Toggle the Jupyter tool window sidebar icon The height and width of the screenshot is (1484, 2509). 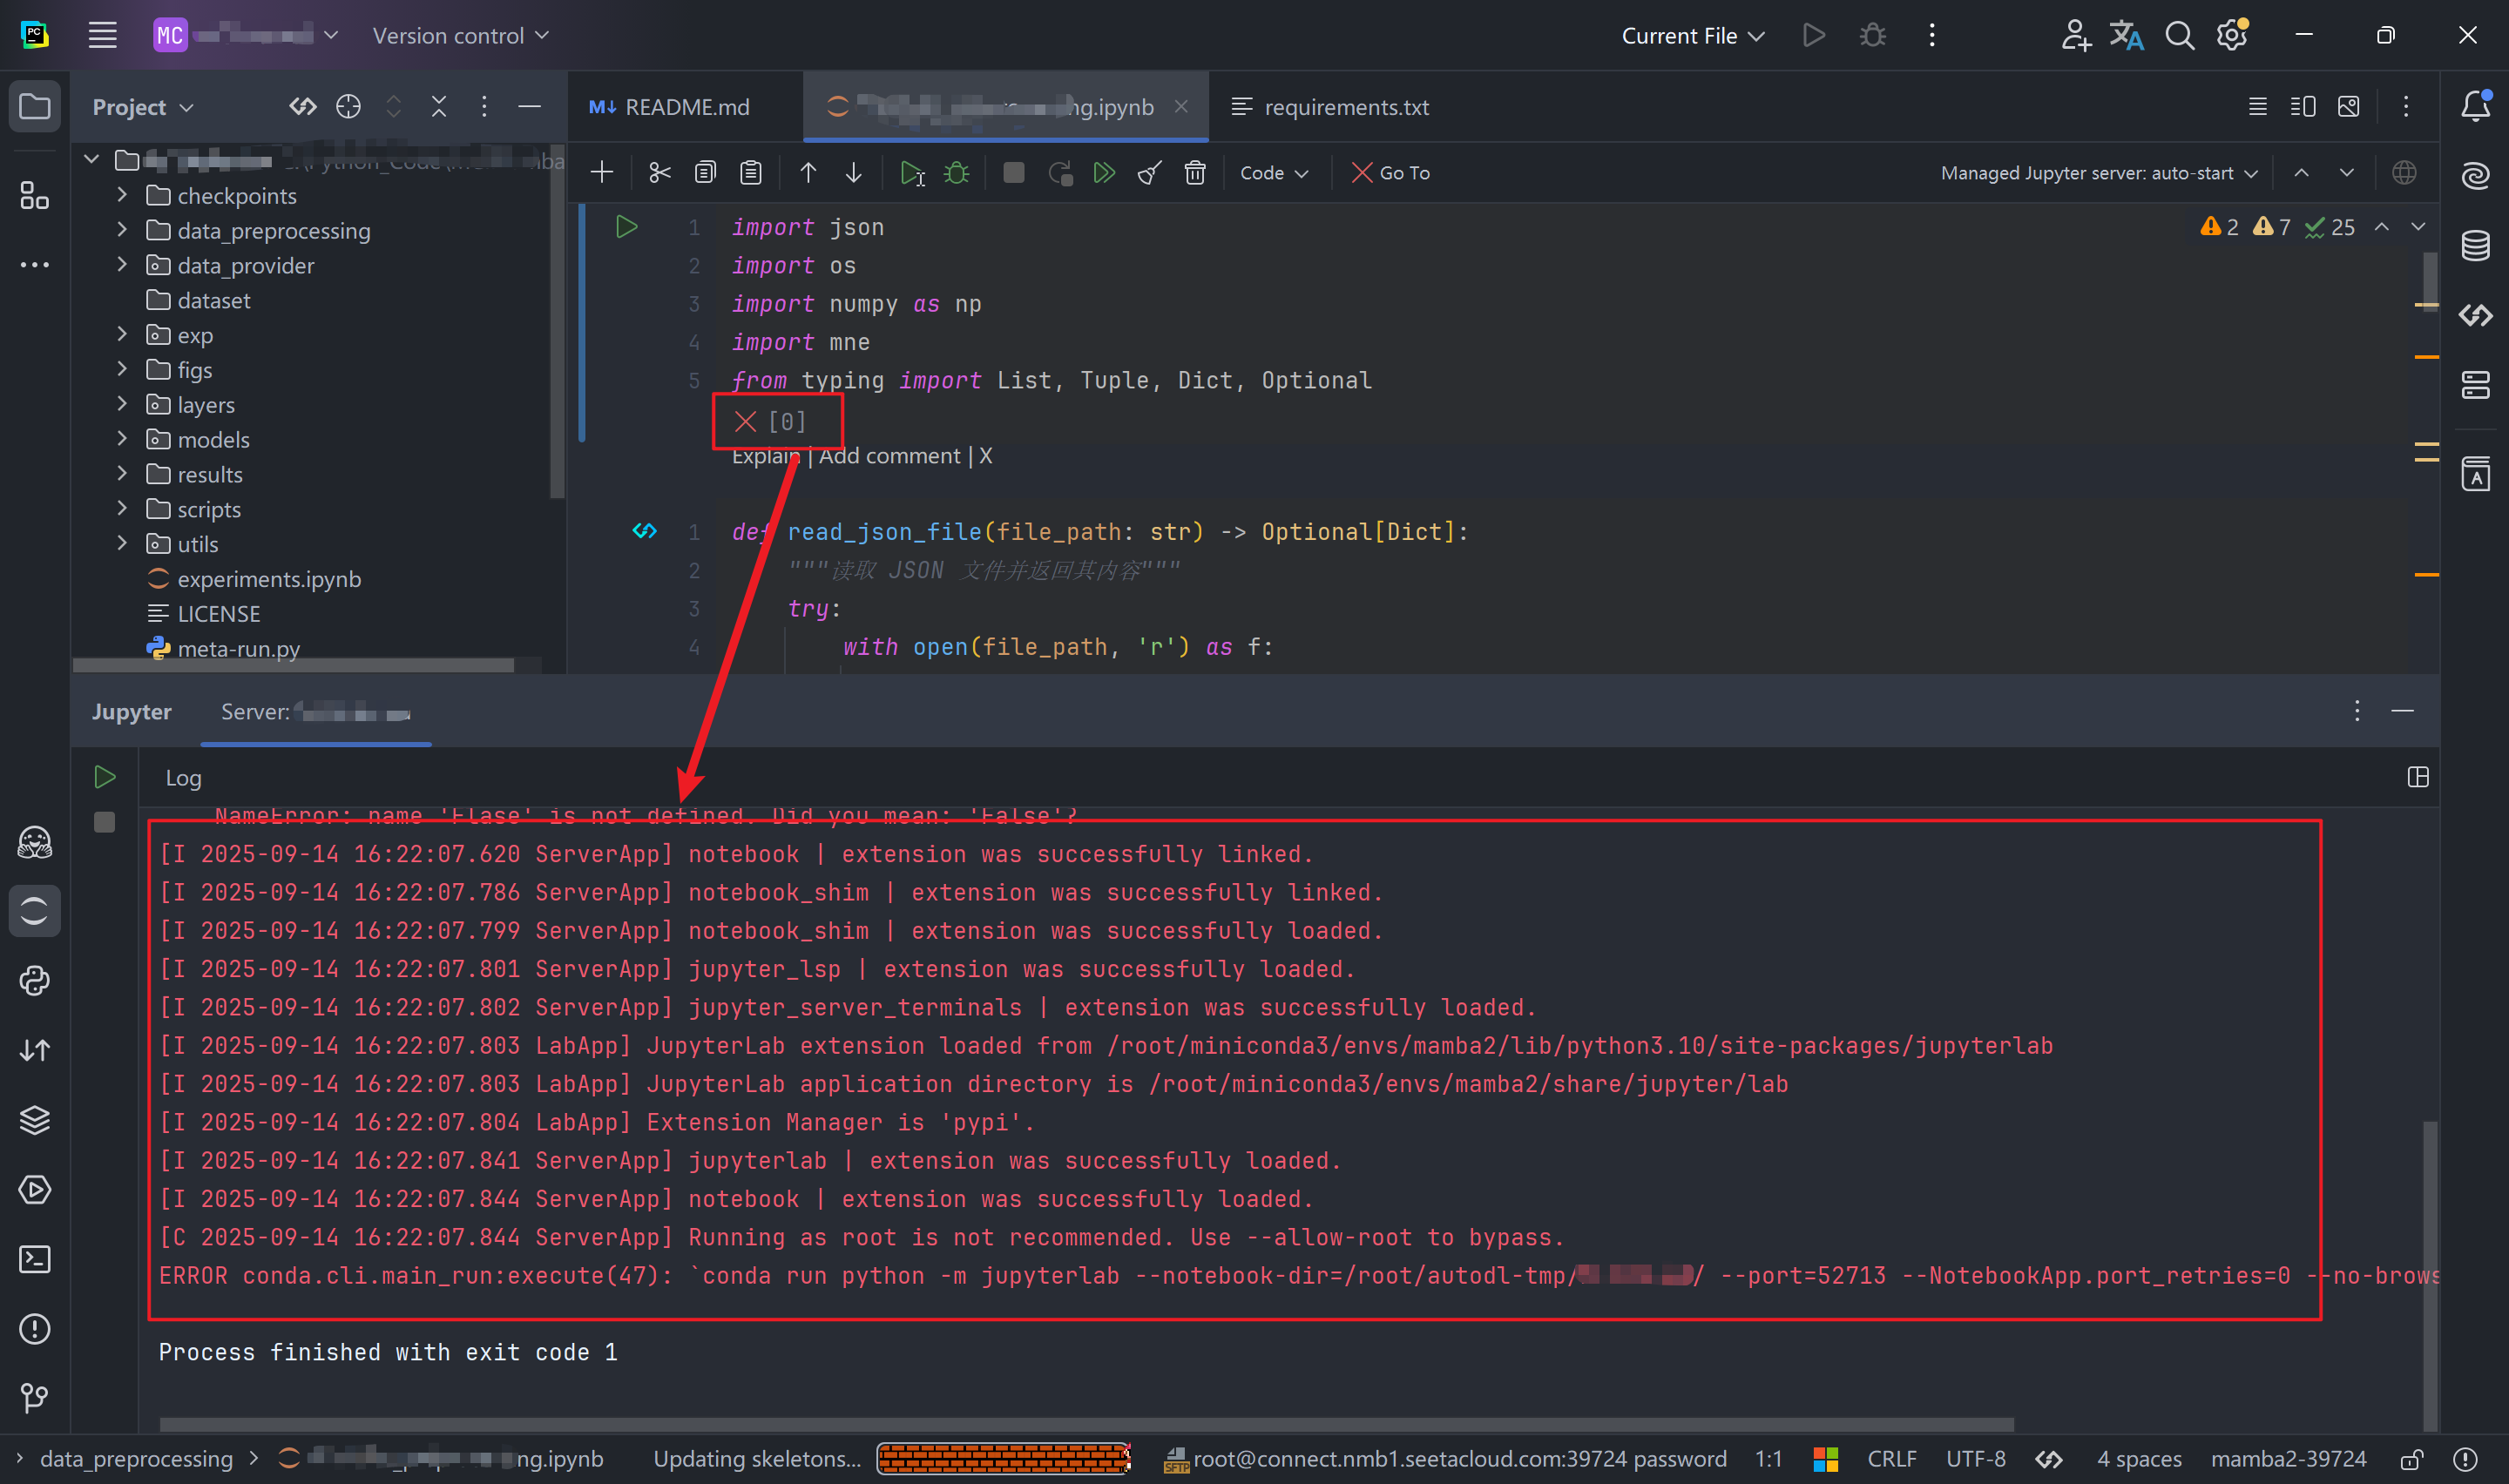(x=35, y=911)
